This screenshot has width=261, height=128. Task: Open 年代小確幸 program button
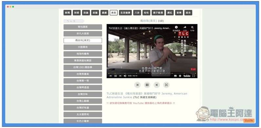pyautogui.click(x=83, y=121)
